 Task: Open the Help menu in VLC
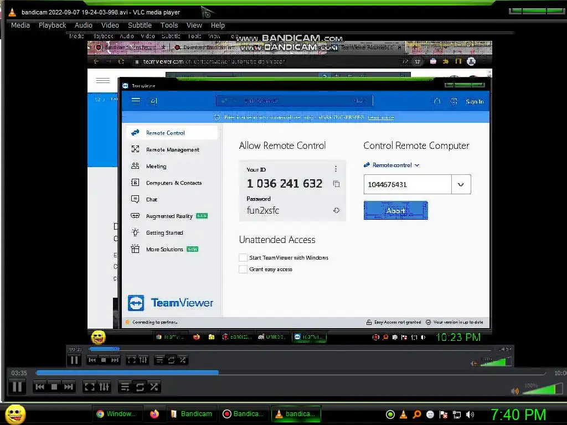pyautogui.click(x=218, y=25)
